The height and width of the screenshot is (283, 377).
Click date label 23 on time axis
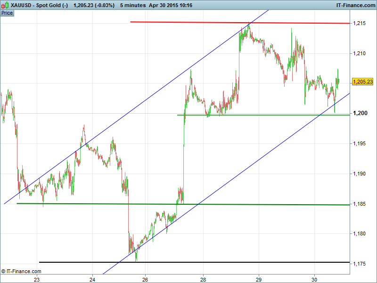click(37, 279)
